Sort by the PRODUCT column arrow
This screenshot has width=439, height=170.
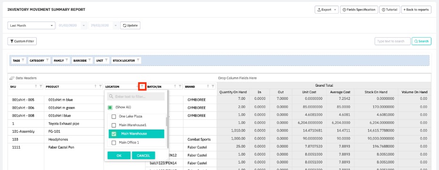96,86
